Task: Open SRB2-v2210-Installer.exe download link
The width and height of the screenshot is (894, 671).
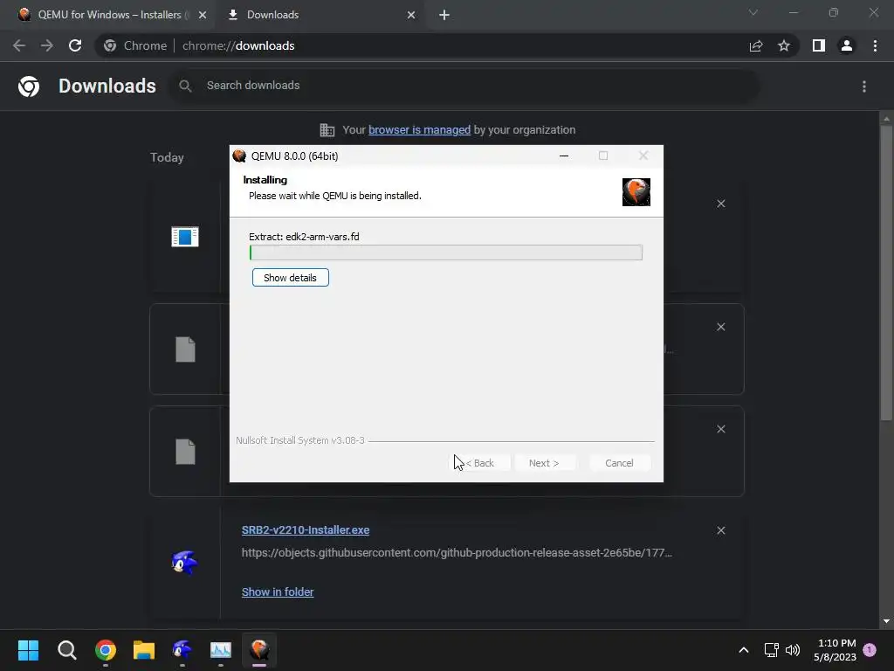Action: [306, 530]
